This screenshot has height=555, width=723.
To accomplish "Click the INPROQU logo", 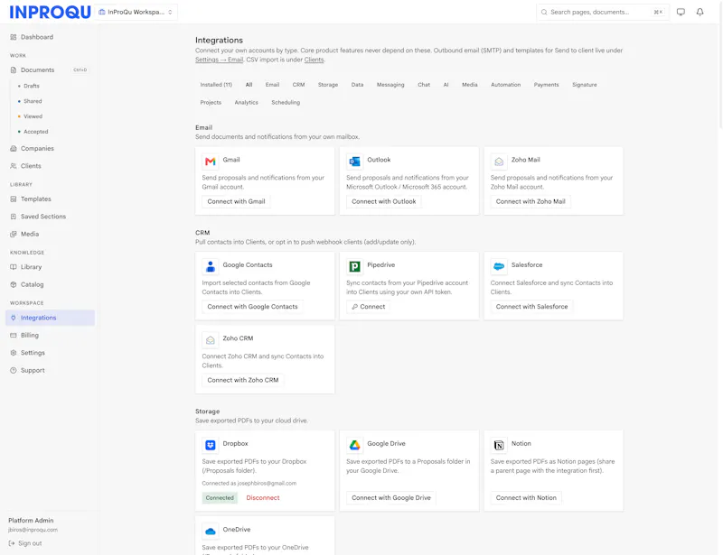I will click(x=50, y=12).
